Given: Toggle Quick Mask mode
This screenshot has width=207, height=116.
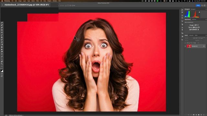Looking at the screenshot, I should pyautogui.click(x=2, y=74).
